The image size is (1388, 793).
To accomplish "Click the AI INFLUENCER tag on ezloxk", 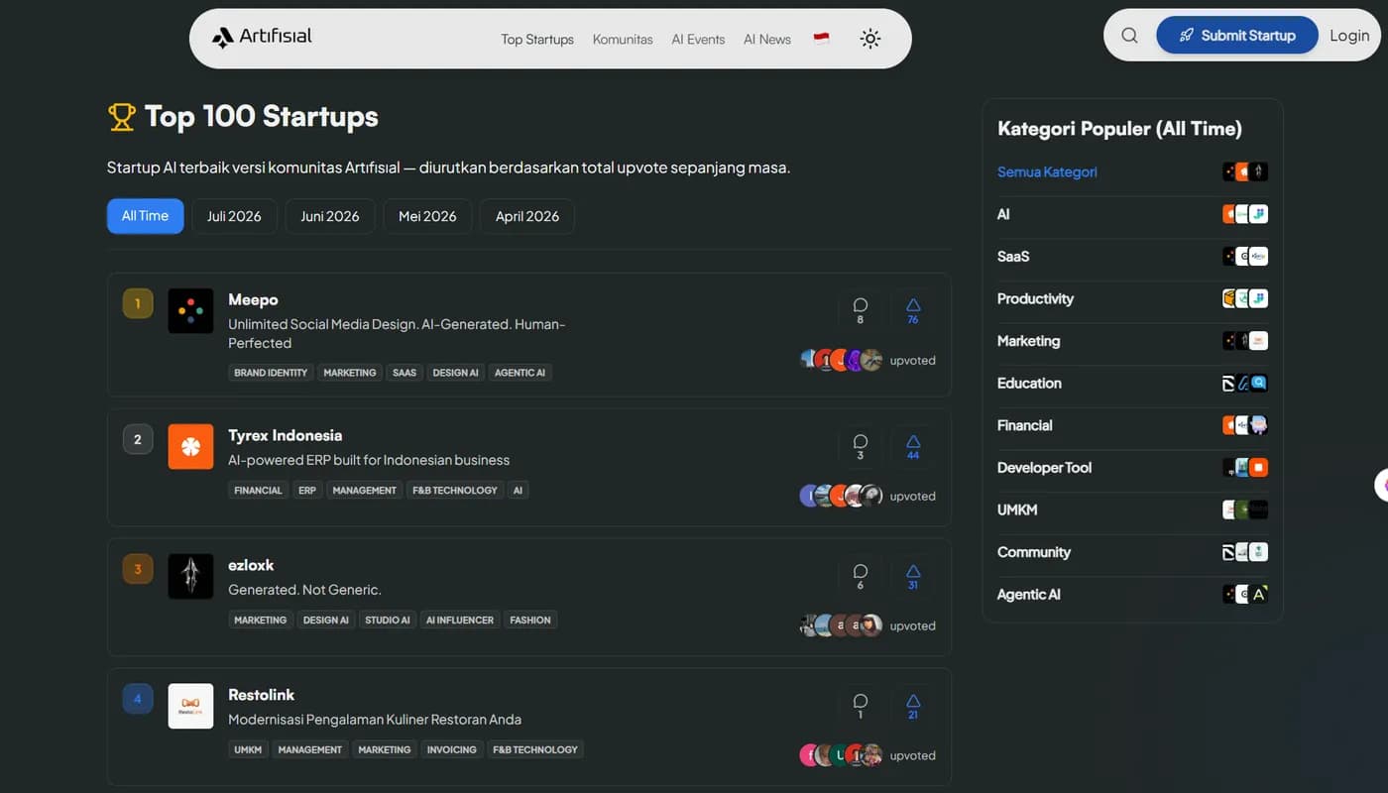I will (460, 620).
